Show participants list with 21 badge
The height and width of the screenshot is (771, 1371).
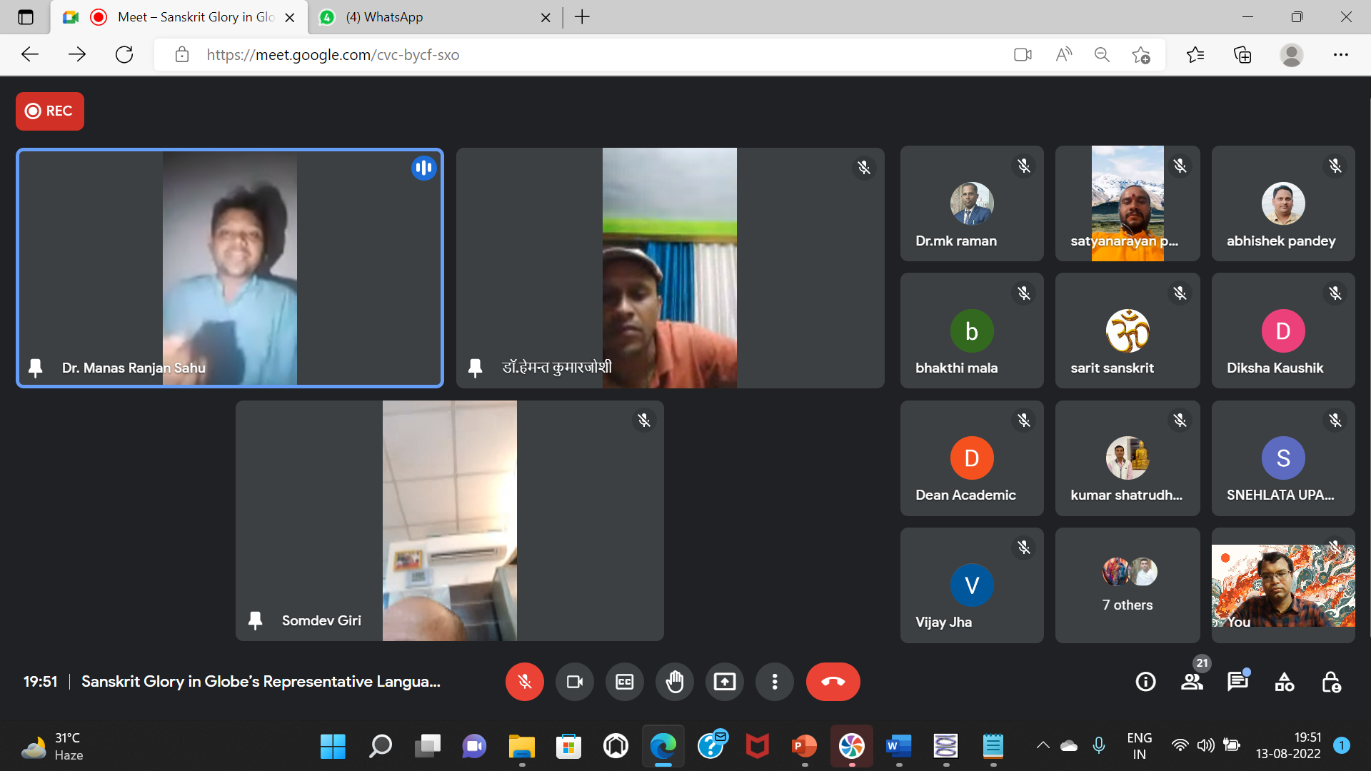(x=1192, y=682)
